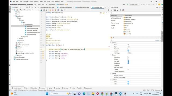Click Collapse All icon in Project panel

[x=32, y=7]
